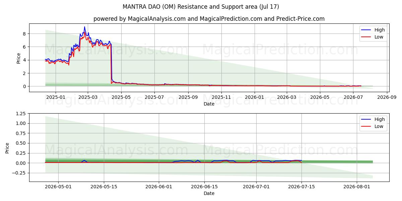Screen dimensions: 402x201
Task: Click the '2026-09' date tick label
Action: (387, 97)
